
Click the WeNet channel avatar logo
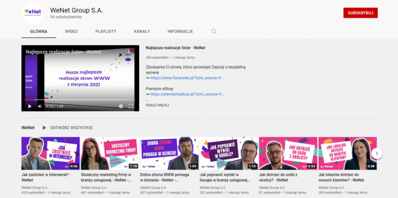[33, 13]
